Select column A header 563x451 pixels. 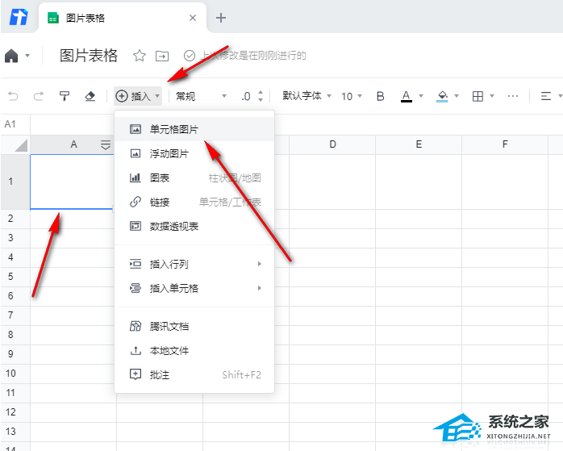[73, 144]
